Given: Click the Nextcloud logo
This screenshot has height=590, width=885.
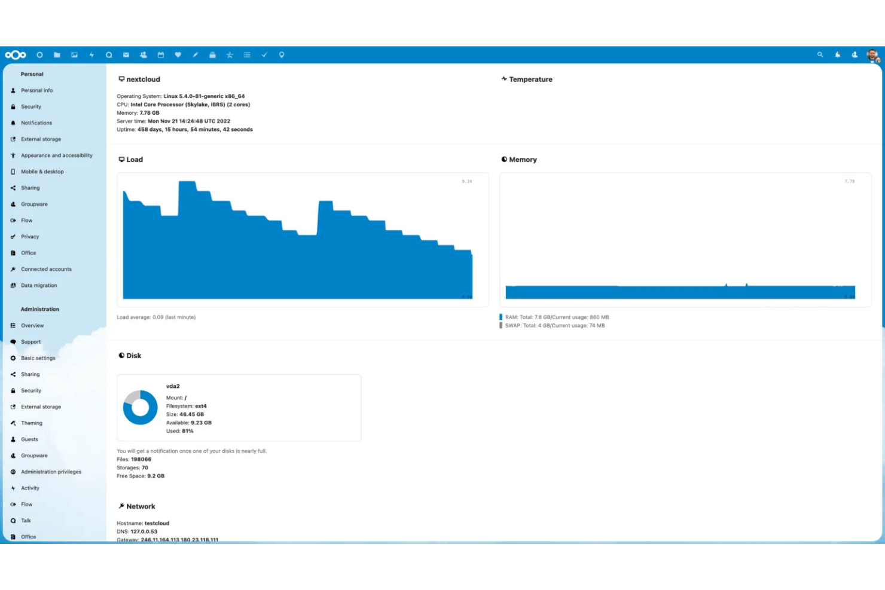Looking at the screenshot, I should tap(16, 54).
